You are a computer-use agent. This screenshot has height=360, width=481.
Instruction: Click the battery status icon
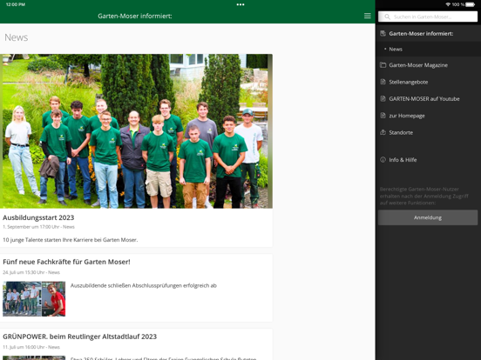tap(471, 4)
